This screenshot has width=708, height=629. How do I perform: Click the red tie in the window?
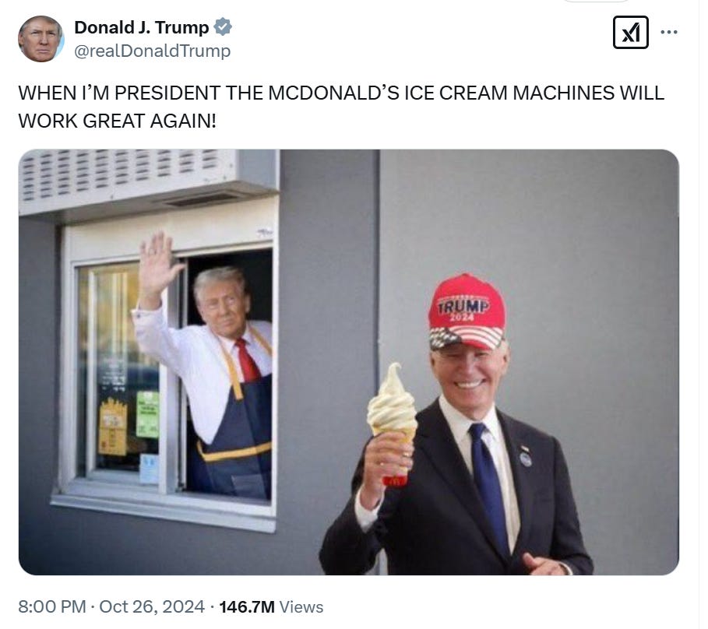click(248, 360)
